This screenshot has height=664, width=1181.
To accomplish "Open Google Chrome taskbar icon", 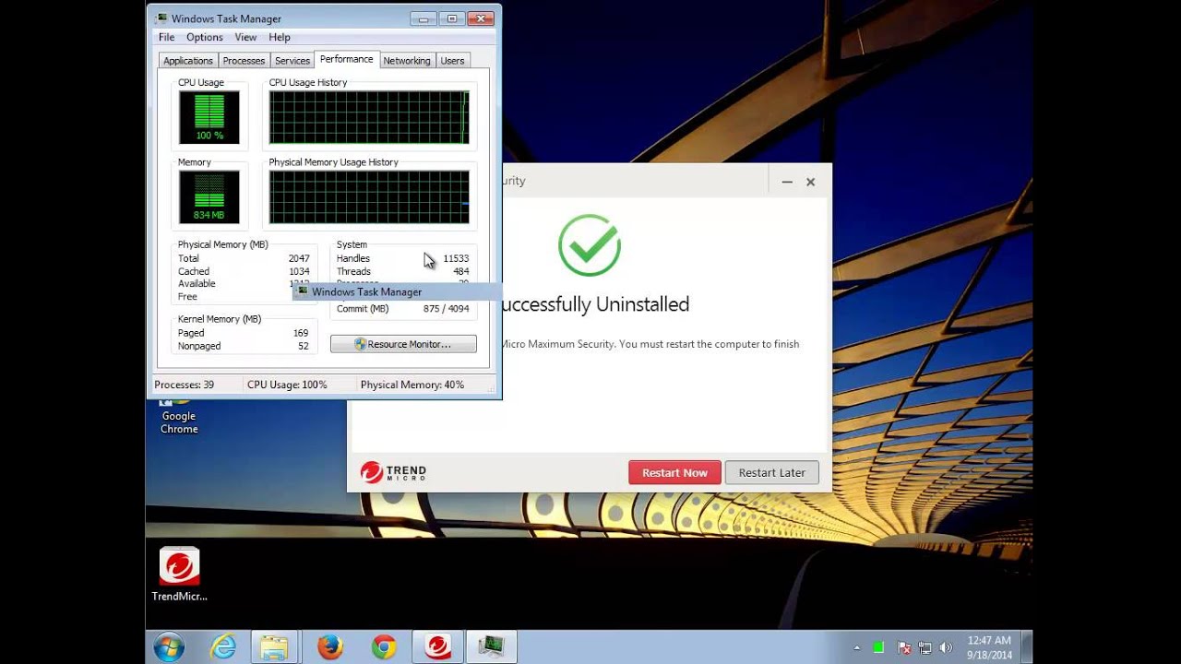I will (x=384, y=647).
